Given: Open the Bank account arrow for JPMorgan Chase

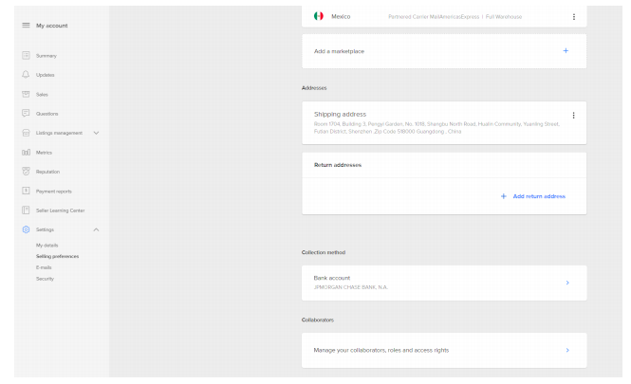Looking at the screenshot, I should [x=567, y=283].
